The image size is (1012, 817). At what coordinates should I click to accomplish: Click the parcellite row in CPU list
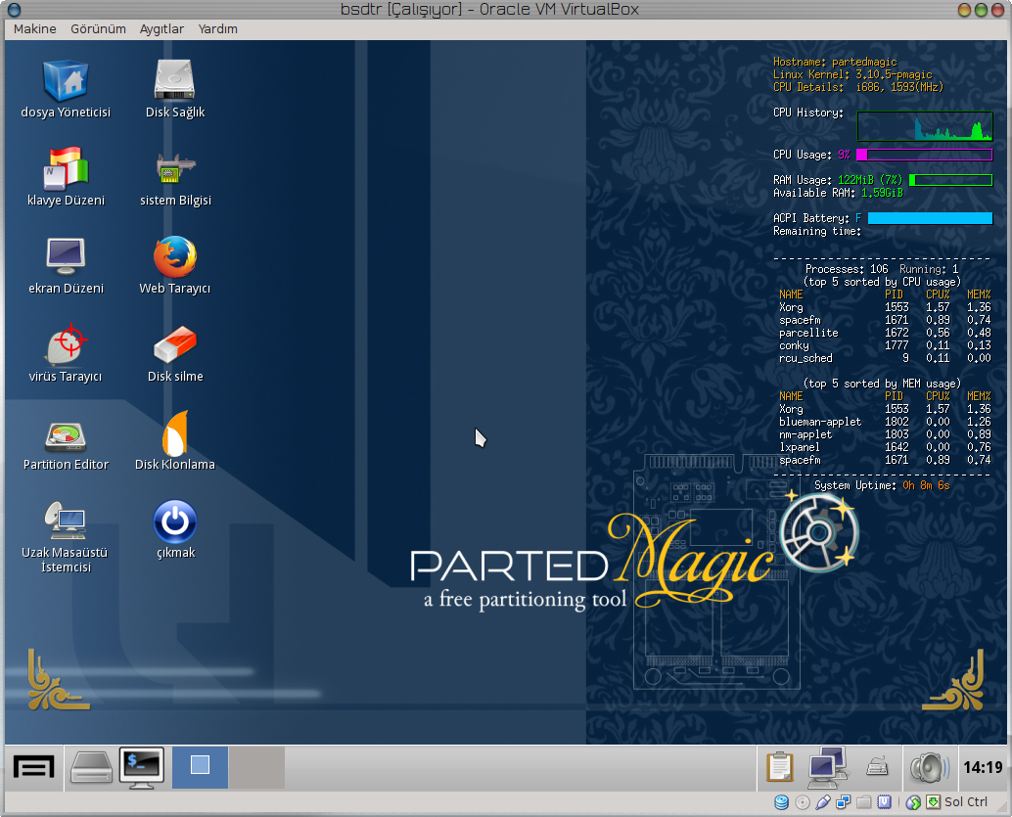(885, 333)
